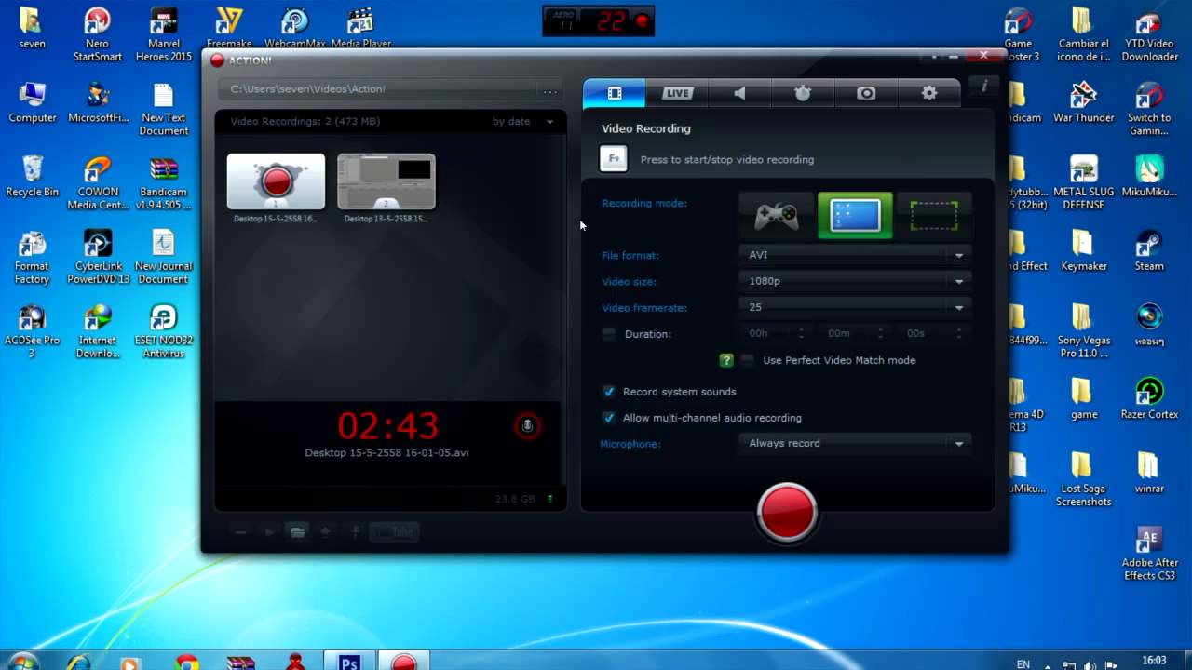
Task: Open the recordings folder icon
Action: [x=297, y=532]
